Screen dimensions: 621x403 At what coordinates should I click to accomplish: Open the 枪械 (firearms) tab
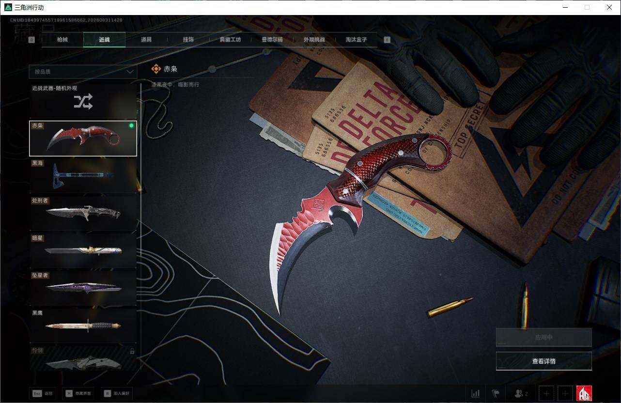(x=62, y=40)
